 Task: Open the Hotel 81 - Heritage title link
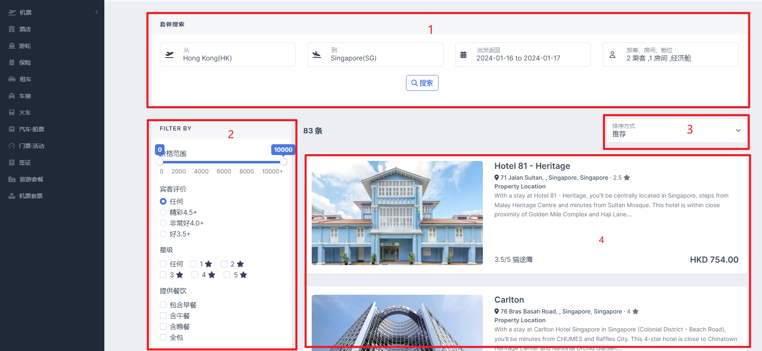coord(532,166)
